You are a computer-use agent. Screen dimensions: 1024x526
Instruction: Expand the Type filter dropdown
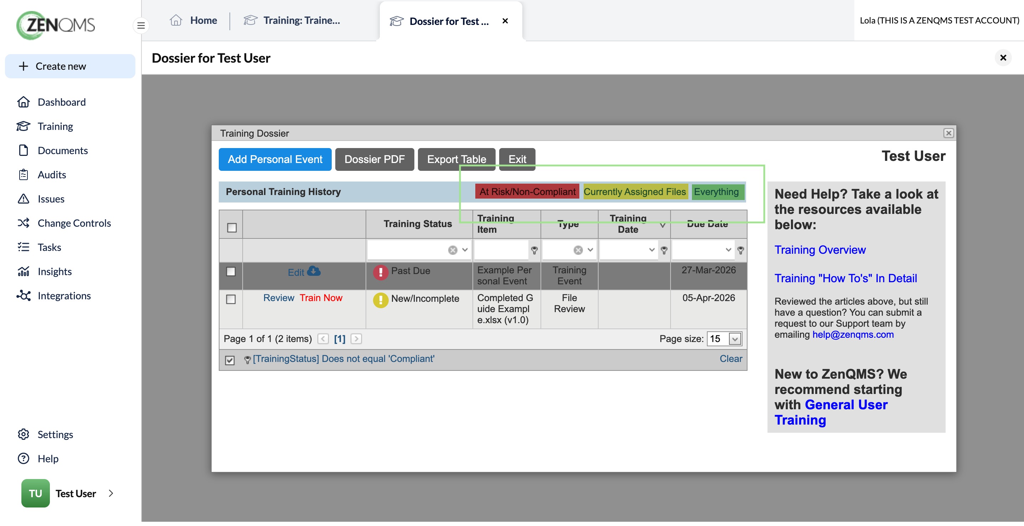tap(590, 250)
